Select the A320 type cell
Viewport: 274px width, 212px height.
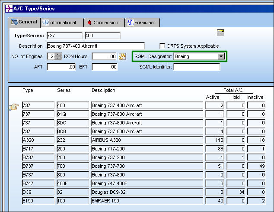tap(38, 140)
